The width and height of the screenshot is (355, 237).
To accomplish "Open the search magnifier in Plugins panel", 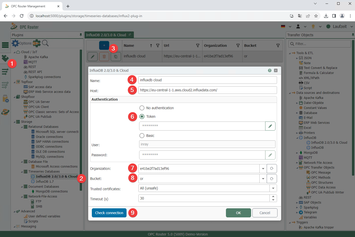I will [x=45, y=43].
